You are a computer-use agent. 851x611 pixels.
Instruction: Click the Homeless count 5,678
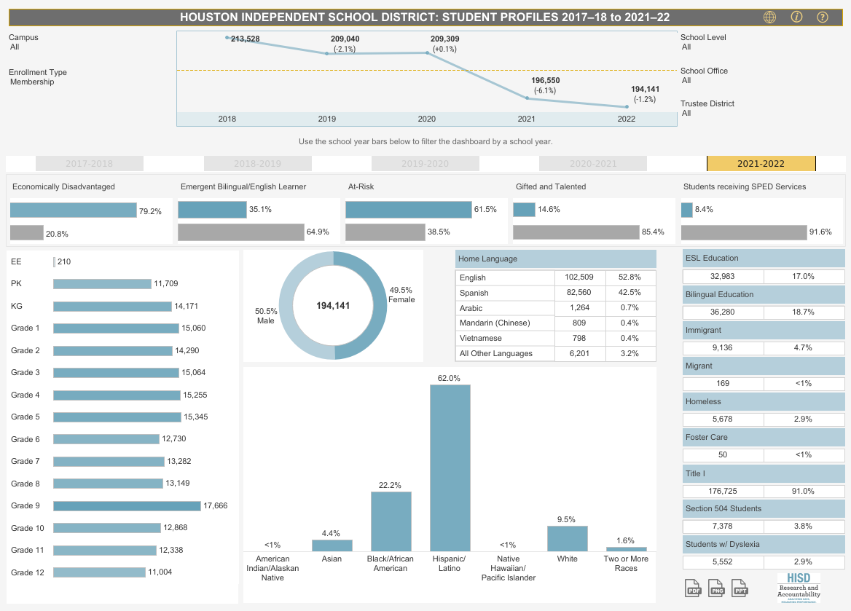click(x=722, y=419)
